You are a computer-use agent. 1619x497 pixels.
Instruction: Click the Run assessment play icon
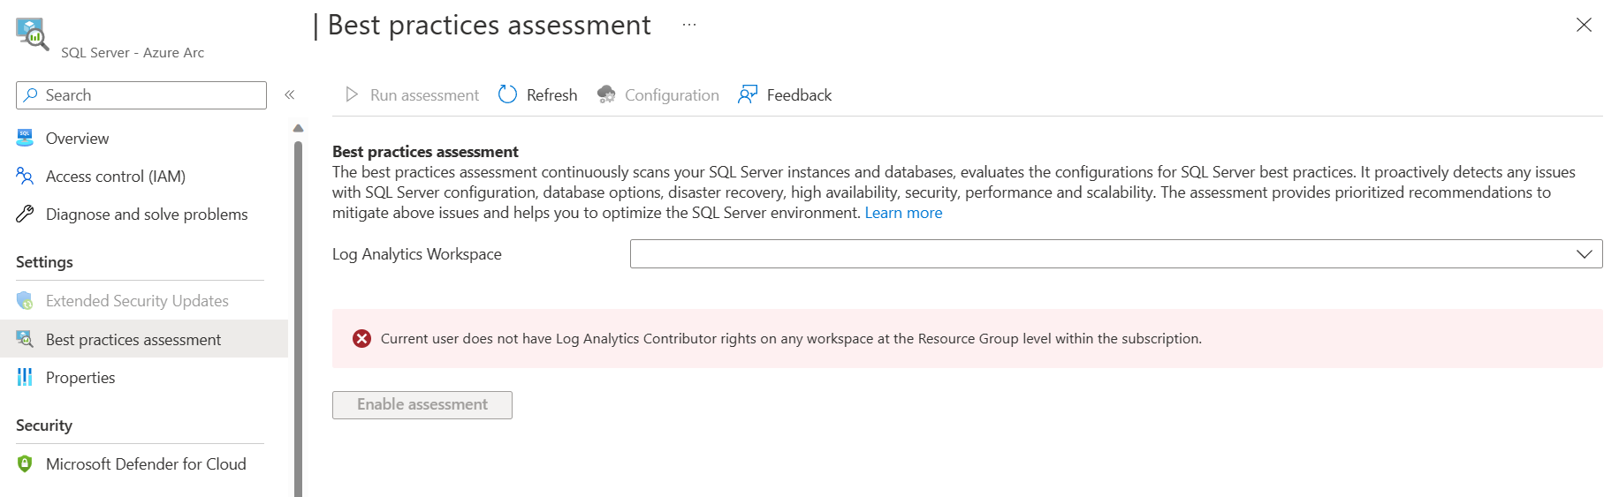point(352,94)
